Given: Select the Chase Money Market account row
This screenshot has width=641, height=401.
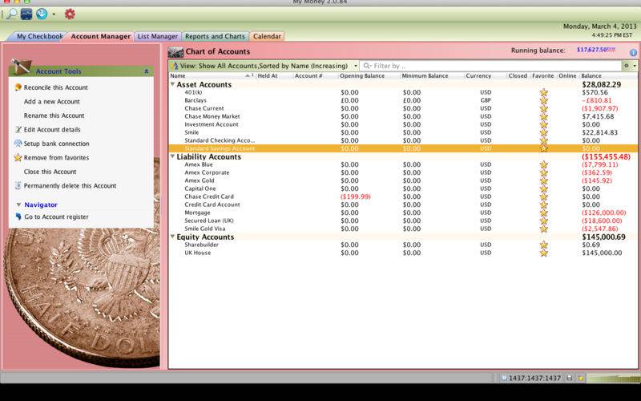Looking at the screenshot, I should [x=403, y=116].
